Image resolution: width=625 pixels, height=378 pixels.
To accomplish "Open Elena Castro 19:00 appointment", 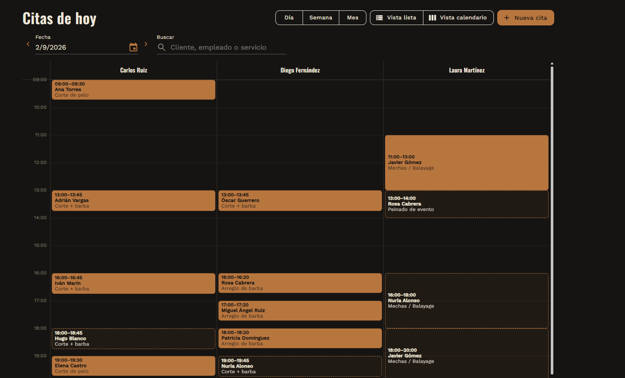I will coord(133,366).
